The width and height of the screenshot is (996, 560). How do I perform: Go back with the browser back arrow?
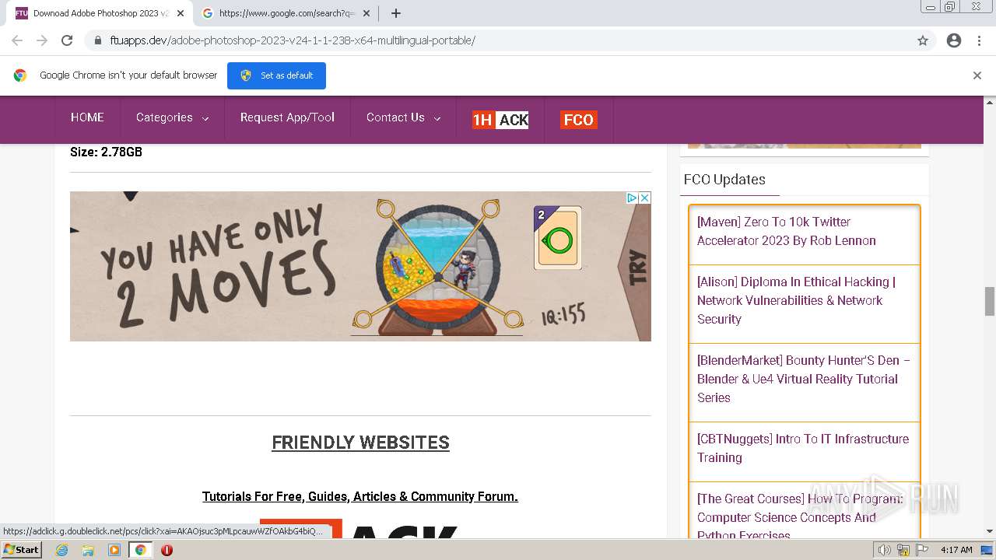point(17,40)
